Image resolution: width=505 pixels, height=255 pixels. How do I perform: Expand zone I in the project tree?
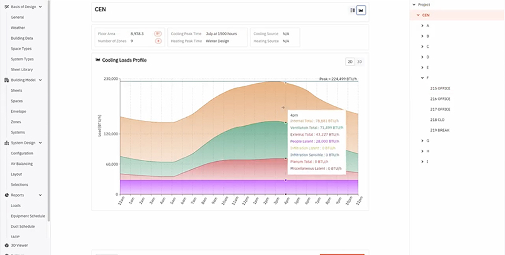click(x=422, y=162)
